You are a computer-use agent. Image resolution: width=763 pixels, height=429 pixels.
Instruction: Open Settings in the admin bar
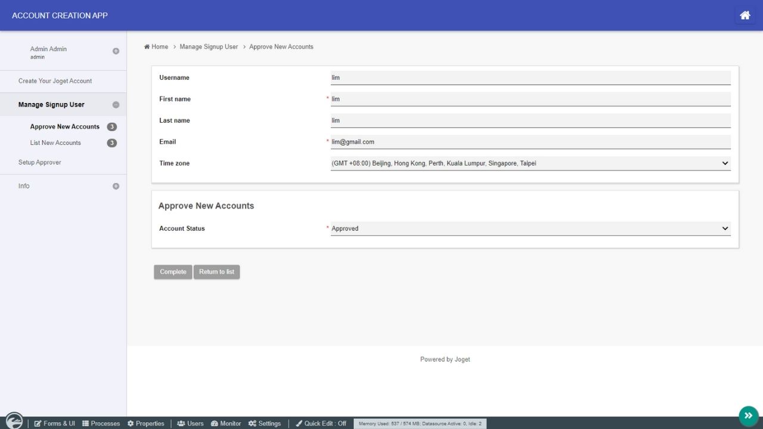(x=265, y=424)
